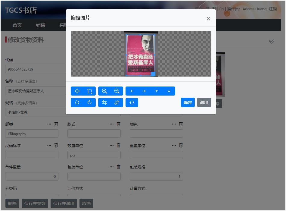Open the 销售 menu item
The width and height of the screenshot is (286, 211).
41,25
